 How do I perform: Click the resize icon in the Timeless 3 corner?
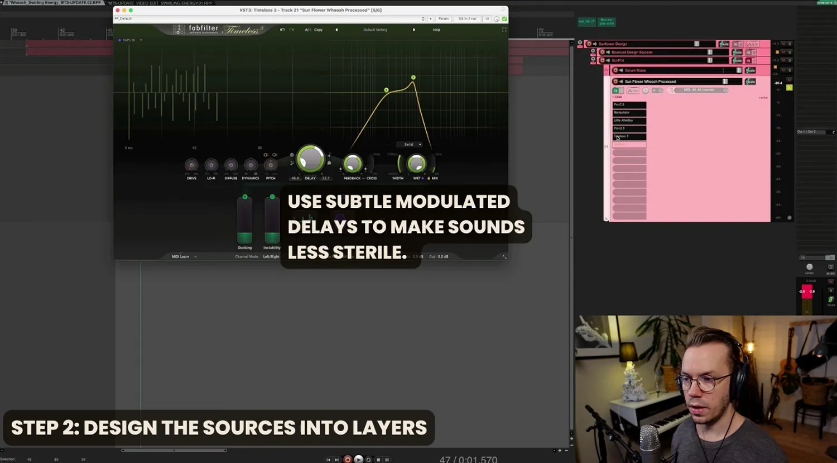click(504, 29)
